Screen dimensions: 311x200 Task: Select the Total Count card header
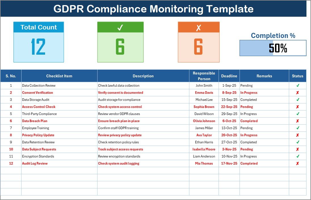(x=39, y=27)
